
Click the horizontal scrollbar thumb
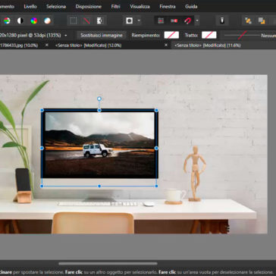coord(108,264)
